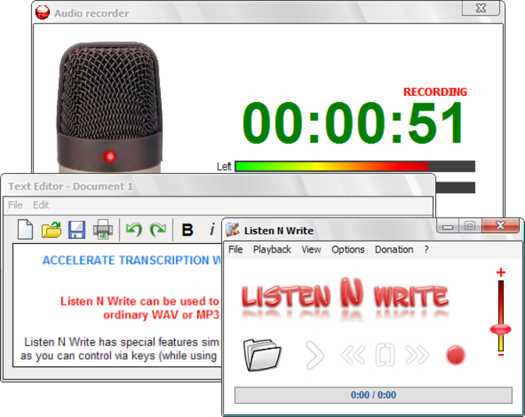Rewind audio with double left arrows
Screen dimensions: 525x417
tap(353, 355)
